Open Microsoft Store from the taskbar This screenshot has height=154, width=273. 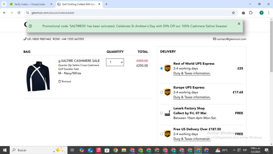click(107, 150)
